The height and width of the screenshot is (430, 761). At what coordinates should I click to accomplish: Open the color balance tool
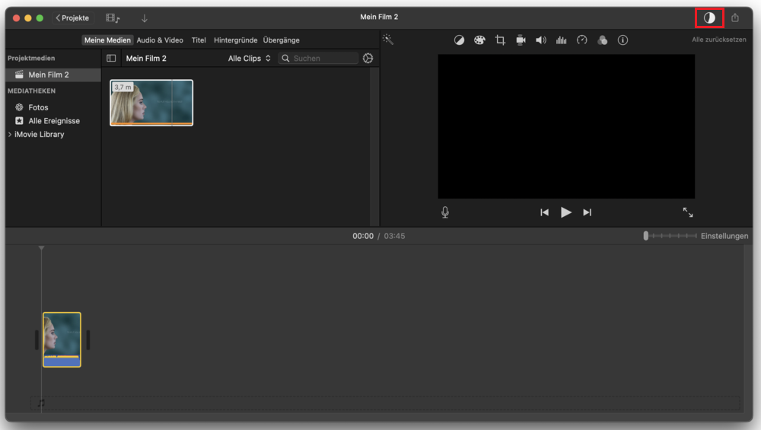[x=459, y=40]
